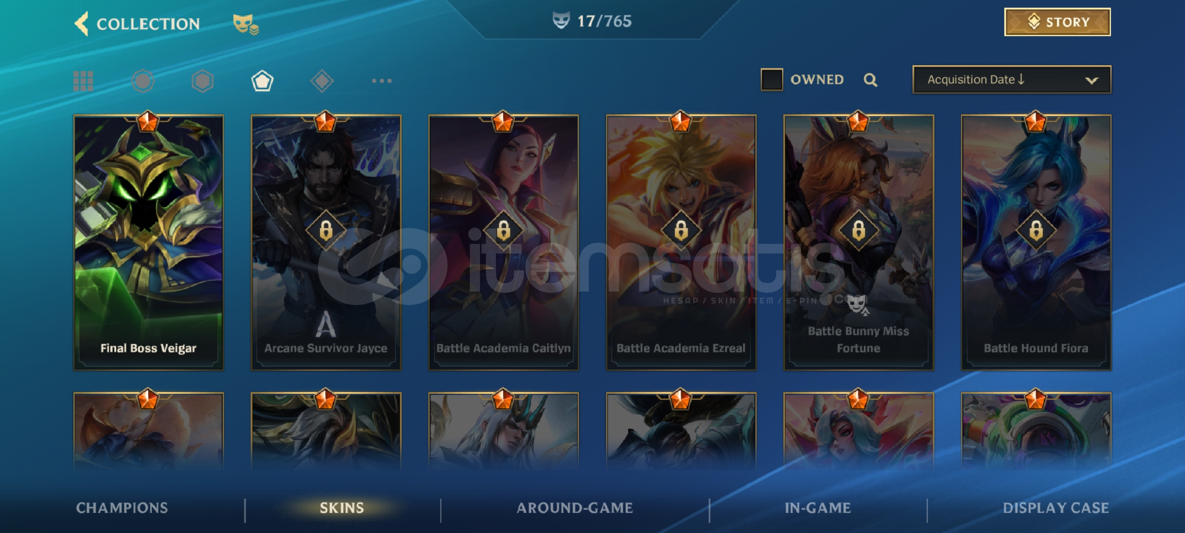Expand the Acquisition Date sort dropdown

[x=1012, y=79]
